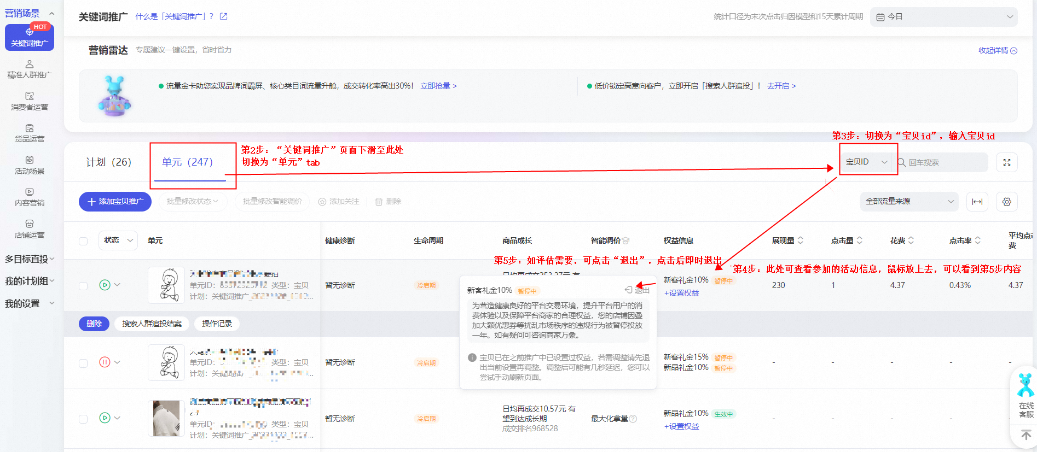This screenshot has height=452, width=1037.
Task: Click 添加宝贝推广 button
Action: point(115,202)
